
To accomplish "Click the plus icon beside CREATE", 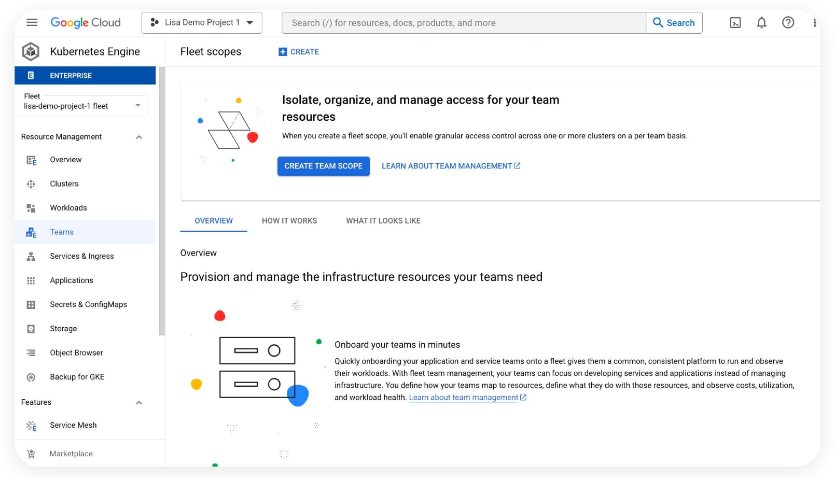I will point(283,52).
